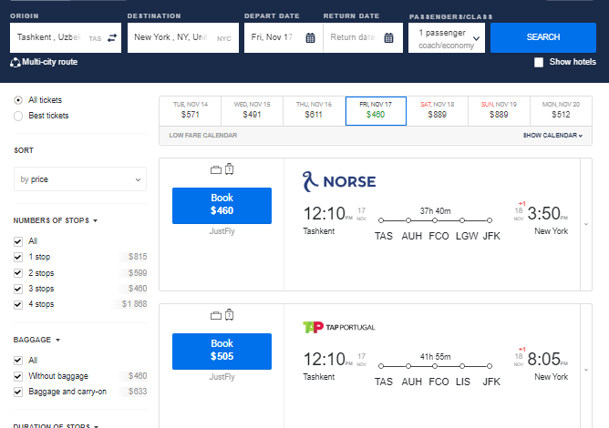Expand the Show Calendar option

coord(552,136)
